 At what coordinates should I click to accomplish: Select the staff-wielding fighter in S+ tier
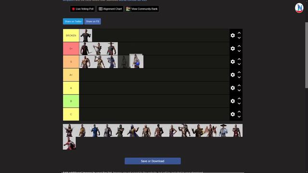pos(99,49)
